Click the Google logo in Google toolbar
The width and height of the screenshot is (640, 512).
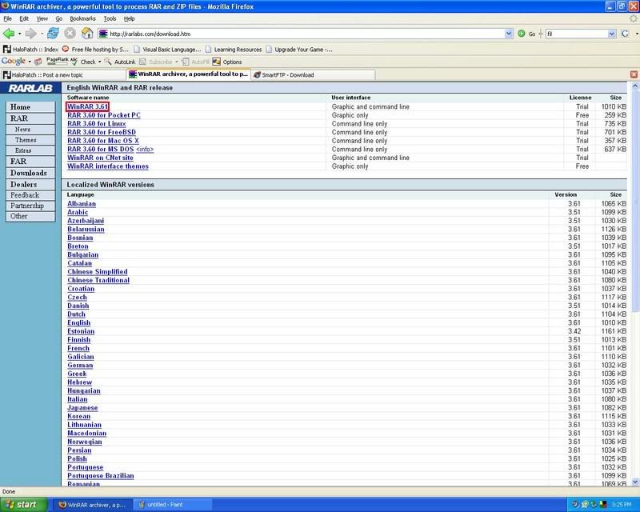(x=14, y=62)
